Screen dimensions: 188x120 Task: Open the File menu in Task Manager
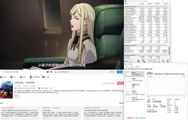point(127,67)
